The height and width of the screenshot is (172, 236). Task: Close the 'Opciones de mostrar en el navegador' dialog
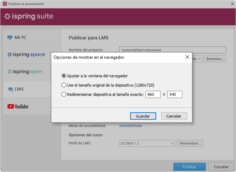[187, 57]
